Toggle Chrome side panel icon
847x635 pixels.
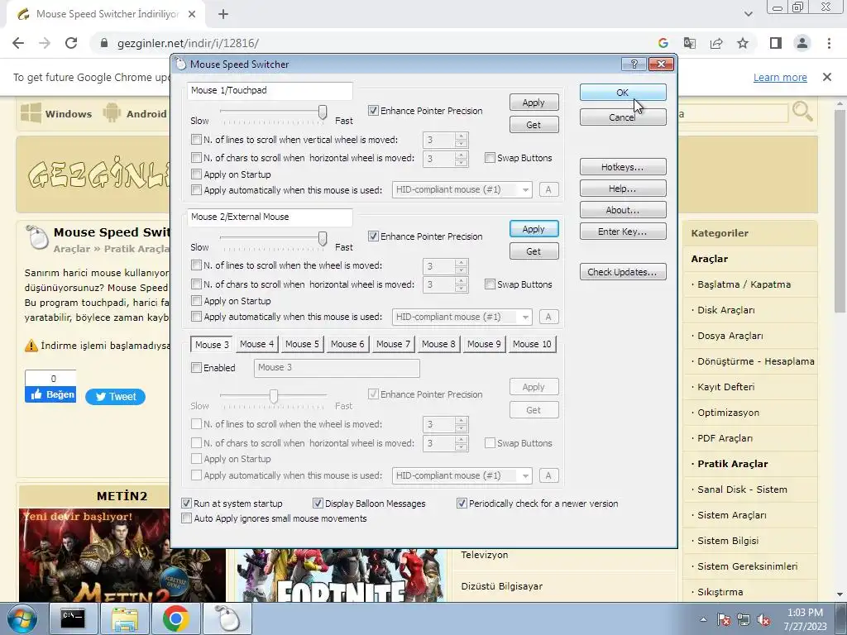[x=776, y=43]
